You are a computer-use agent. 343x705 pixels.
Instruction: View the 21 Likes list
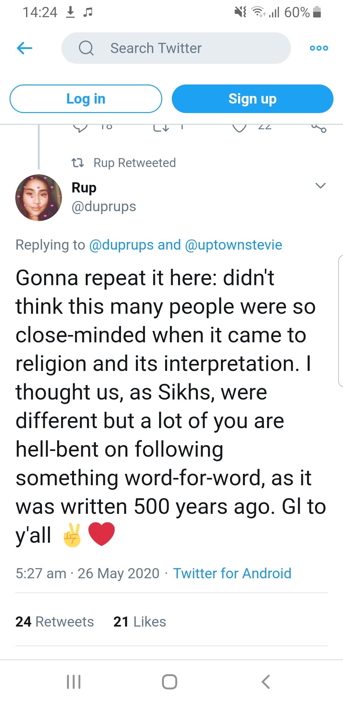pyautogui.click(x=140, y=622)
